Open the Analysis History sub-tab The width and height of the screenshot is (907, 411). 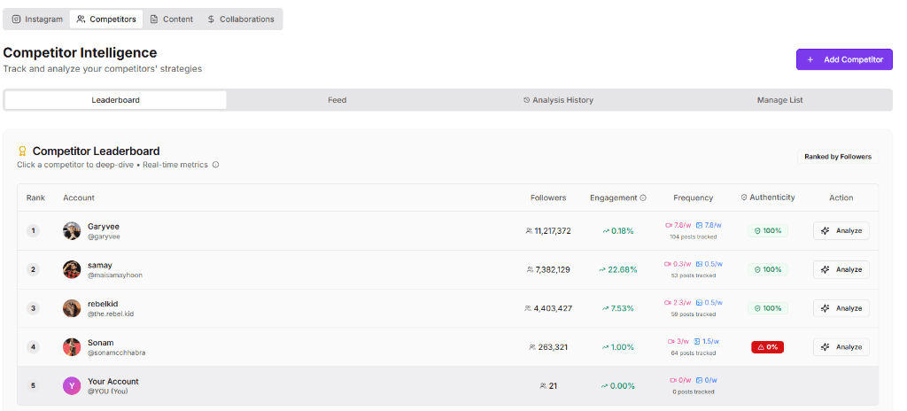pos(558,100)
